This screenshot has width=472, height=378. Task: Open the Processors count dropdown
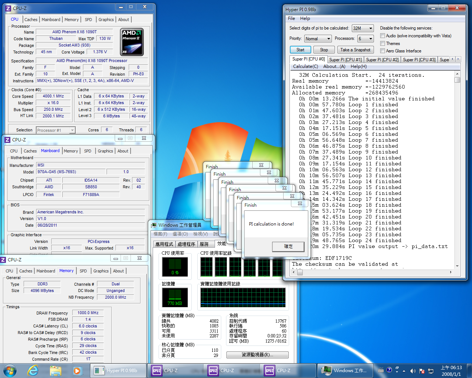(x=366, y=38)
